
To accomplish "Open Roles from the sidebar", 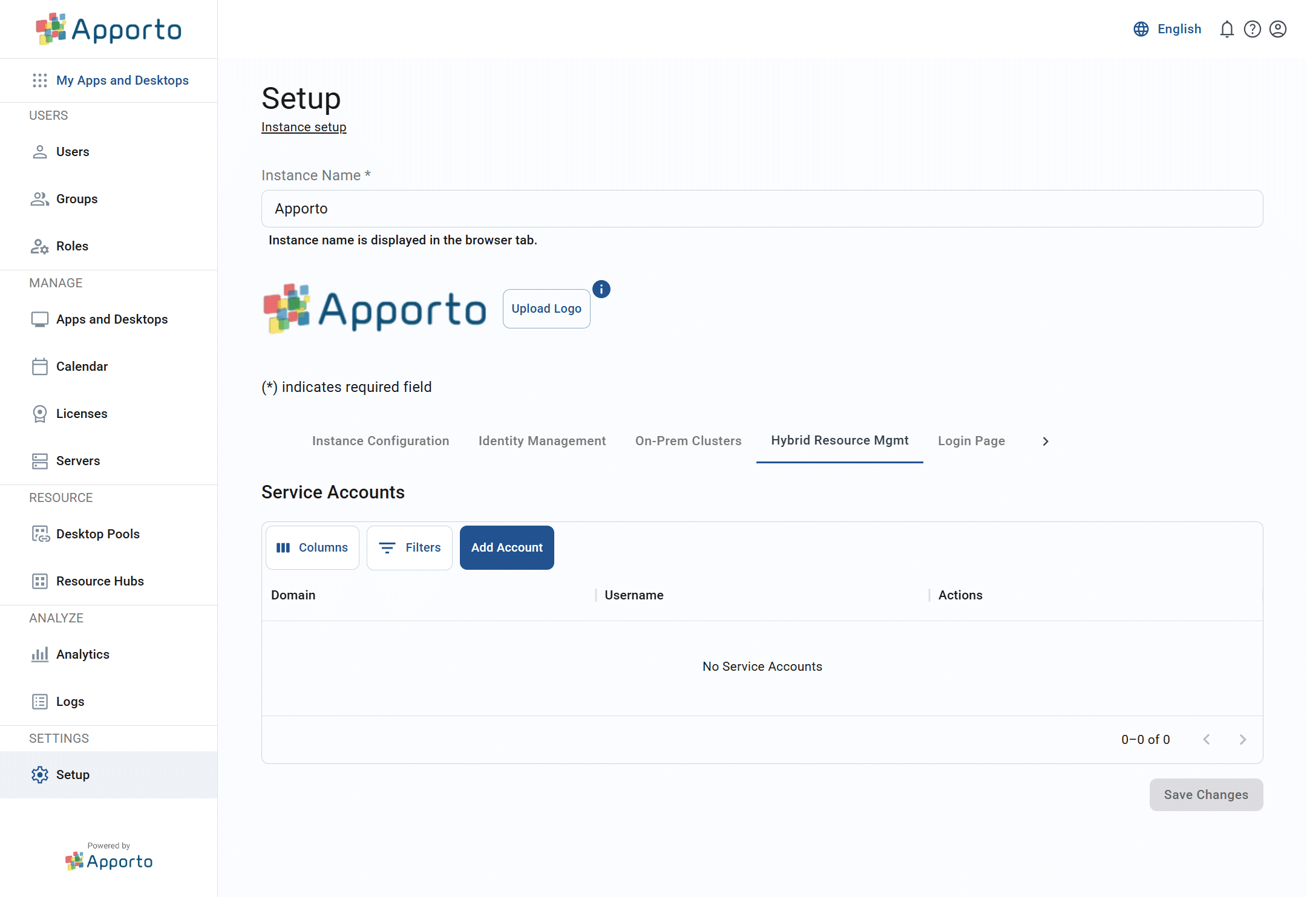I will 40,246.
